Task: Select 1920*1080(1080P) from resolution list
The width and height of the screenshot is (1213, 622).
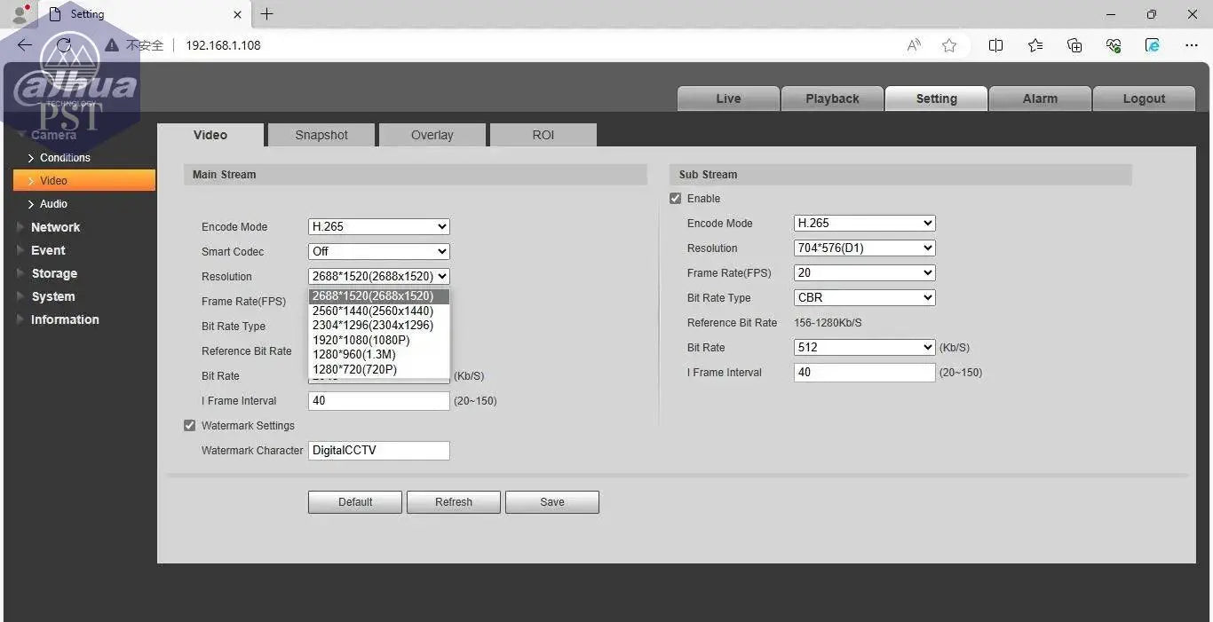Action: point(361,340)
